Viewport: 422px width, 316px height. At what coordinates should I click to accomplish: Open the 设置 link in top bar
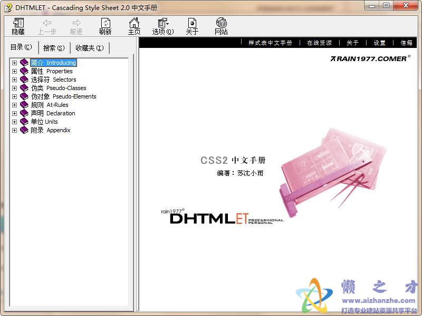point(379,43)
